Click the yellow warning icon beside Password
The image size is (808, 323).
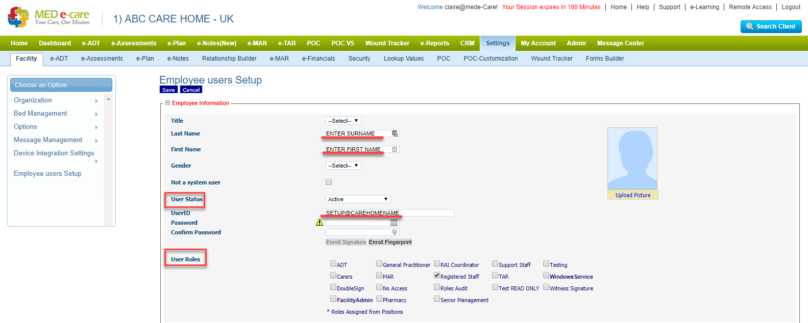coord(320,223)
